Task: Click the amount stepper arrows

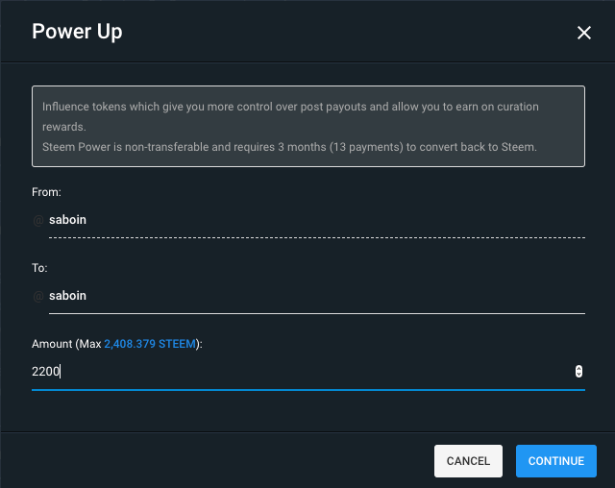Action: [578, 371]
